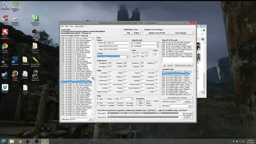
Task: Click the Windows Start button
Action: pyautogui.click(x=4, y=141)
